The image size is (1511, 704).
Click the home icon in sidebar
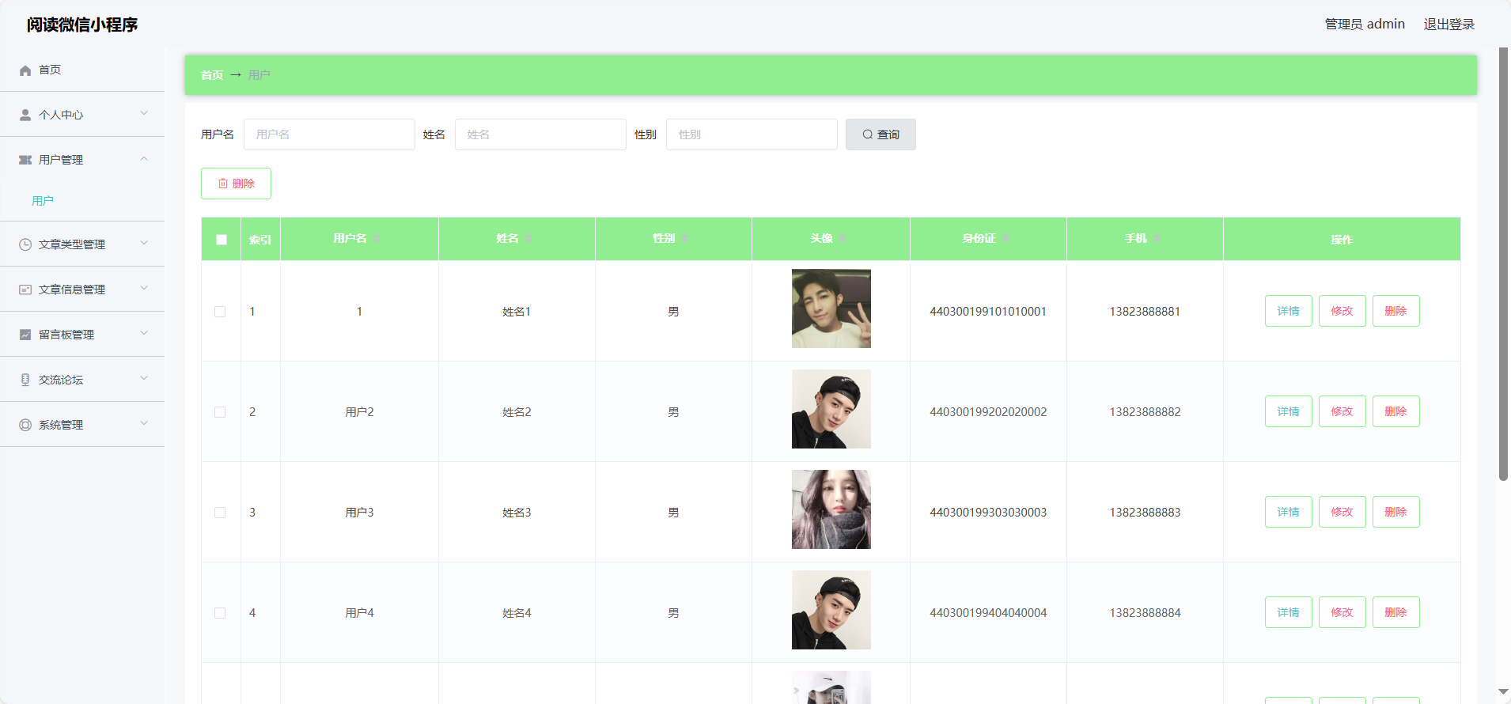[25, 70]
